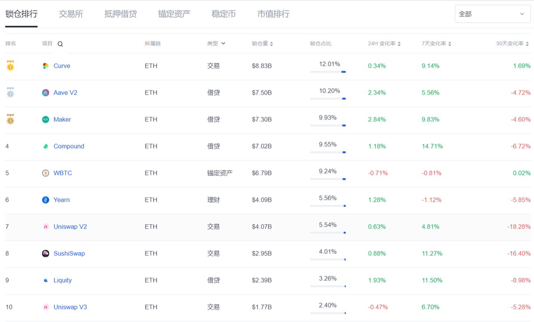Click WBTC's type cell 锚定资产
This screenshot has width=534, height=322.
click(x=220, y=173)
